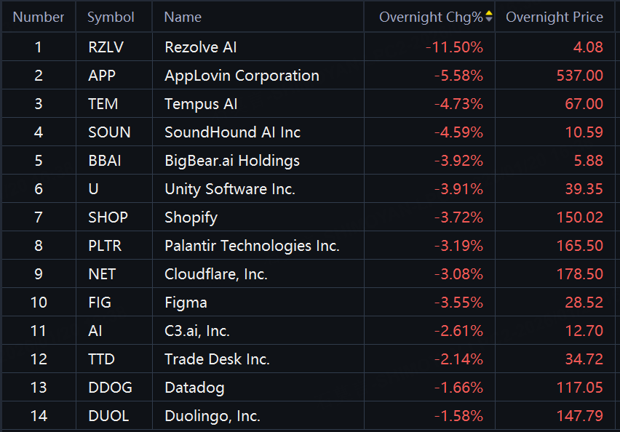
Task: Open Palantir Technologies Inc. entry
Action: point(252,246)
